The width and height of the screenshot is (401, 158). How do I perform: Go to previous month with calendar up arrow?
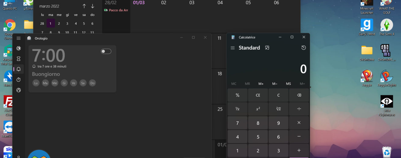coord(84,6)
